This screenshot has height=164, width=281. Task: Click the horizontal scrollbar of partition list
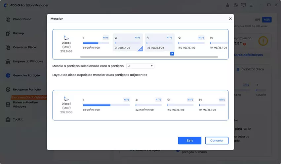coord(149,57)
